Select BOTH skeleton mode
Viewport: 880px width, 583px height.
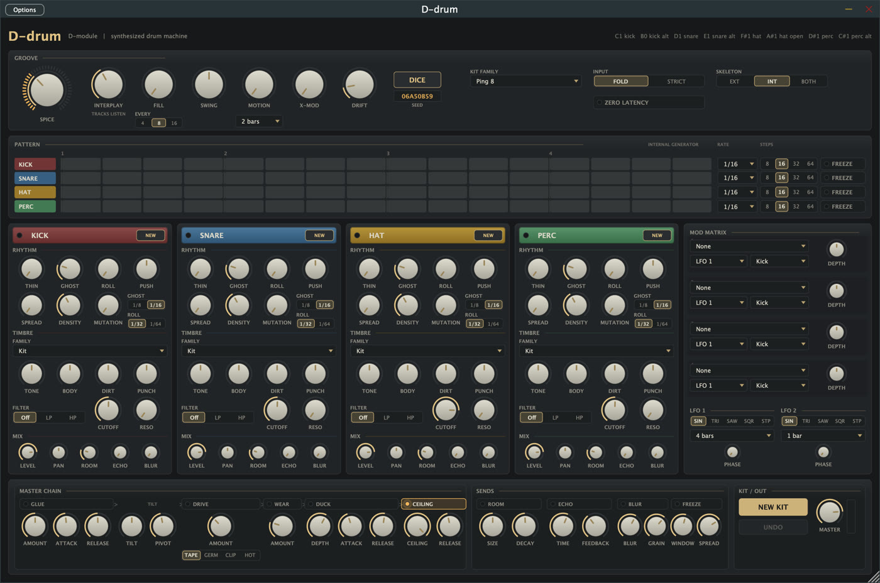[808, 82]
